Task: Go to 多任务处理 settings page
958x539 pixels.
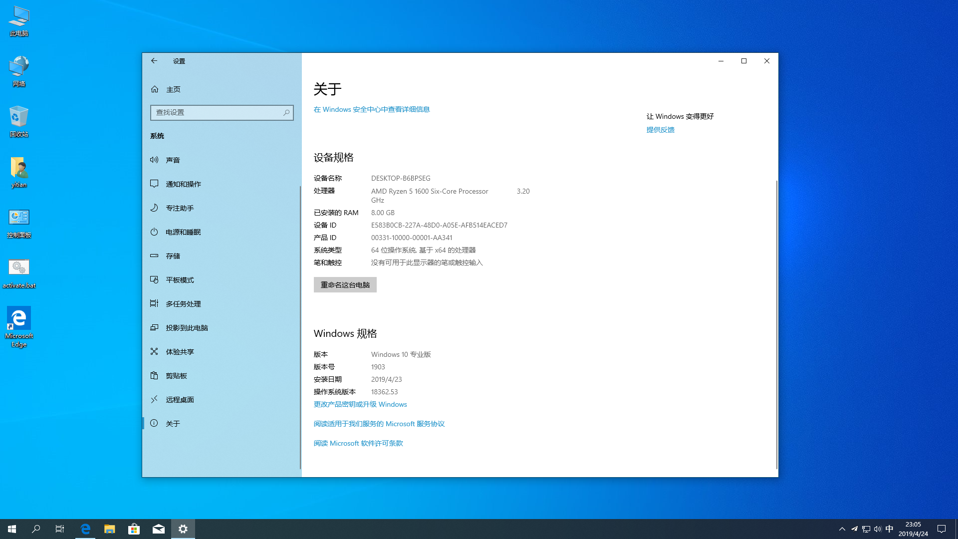Action: point(222,303)
